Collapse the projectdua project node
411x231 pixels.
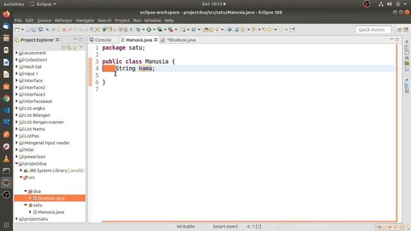(17, 164)
